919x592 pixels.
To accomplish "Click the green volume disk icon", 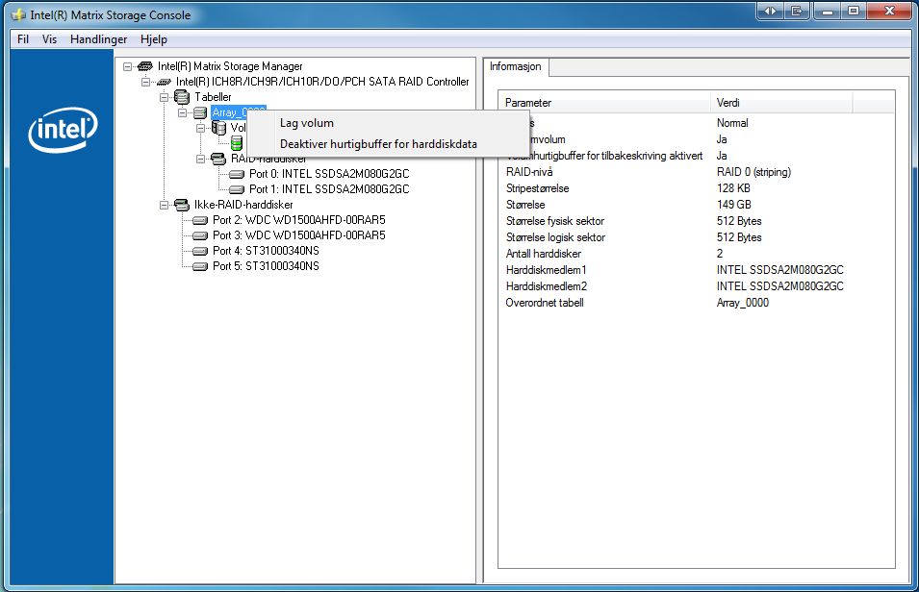I will click(237, 143).
